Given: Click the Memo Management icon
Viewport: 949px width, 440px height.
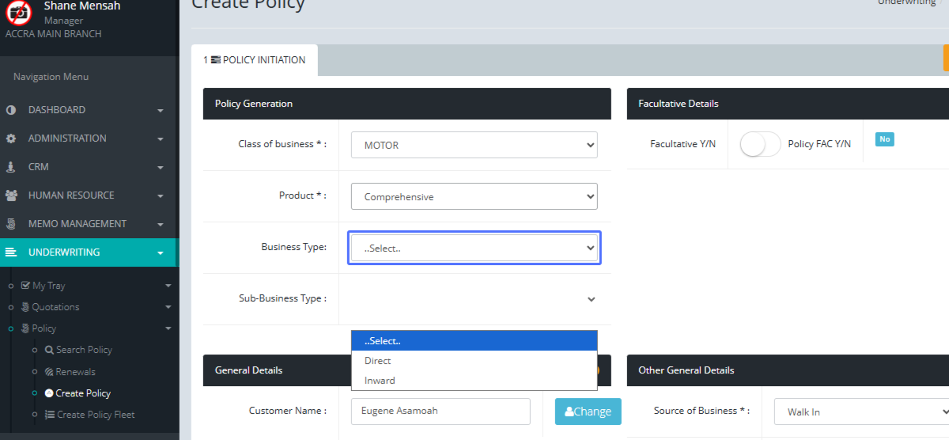Looking at the screenshot, I should [x=11, y=224].
